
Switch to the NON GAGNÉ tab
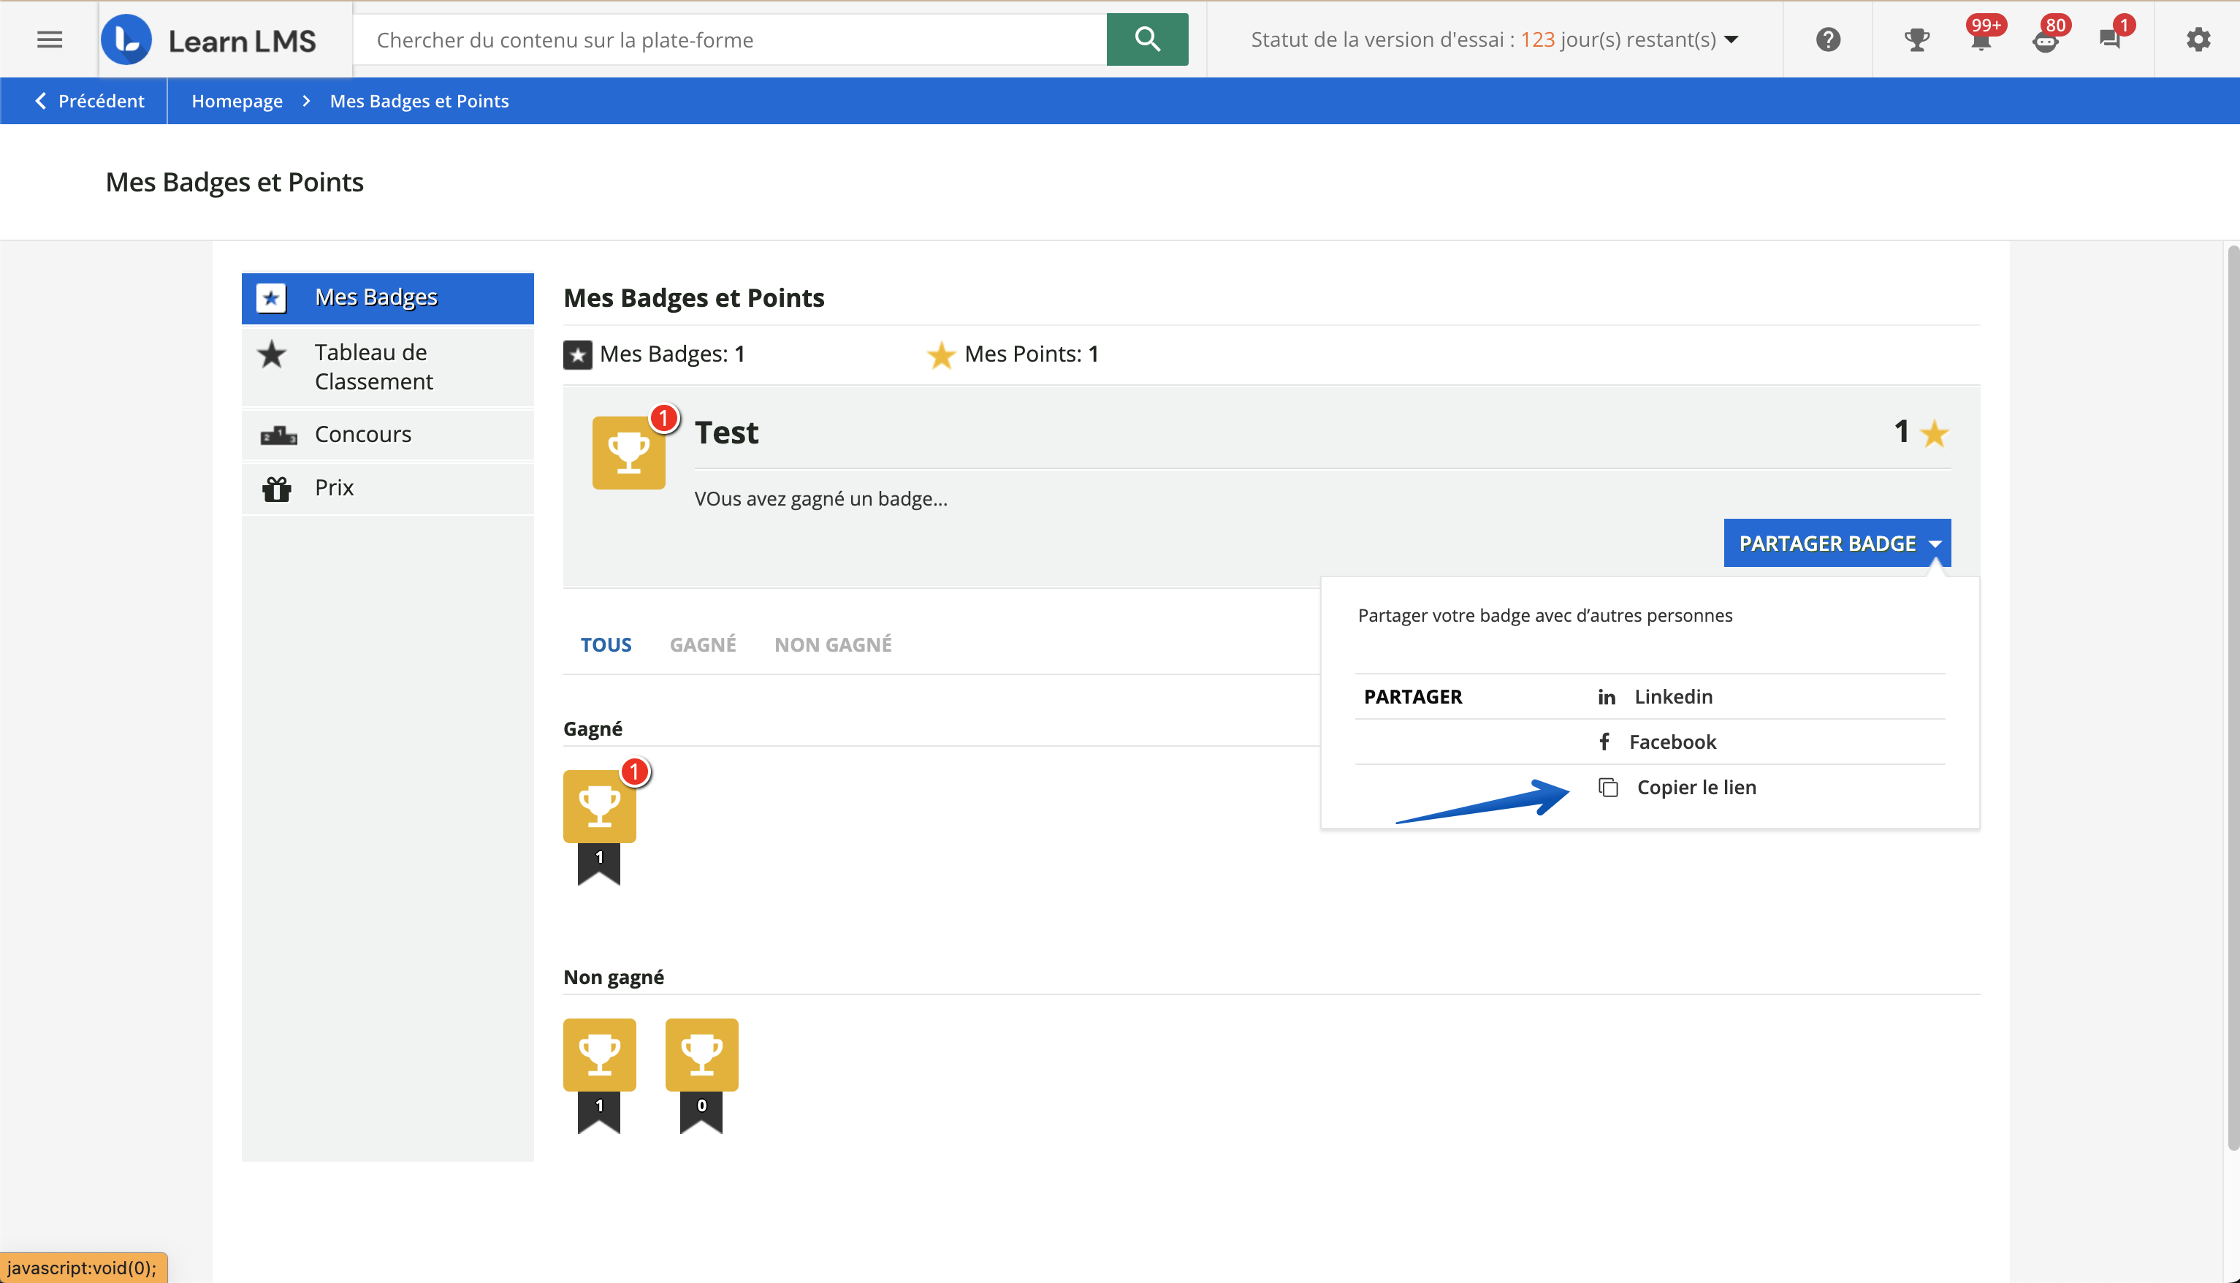tap(832, 644)
